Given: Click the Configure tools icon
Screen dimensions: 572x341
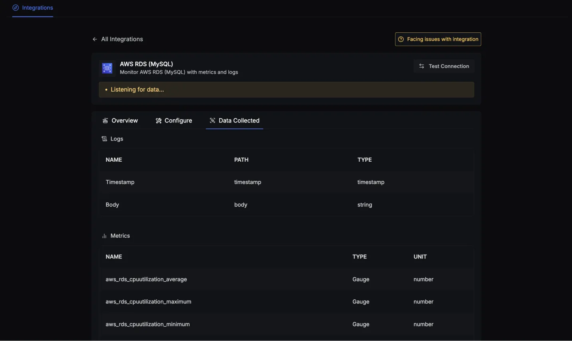Looking at the screenshot, I should (158, 120).
